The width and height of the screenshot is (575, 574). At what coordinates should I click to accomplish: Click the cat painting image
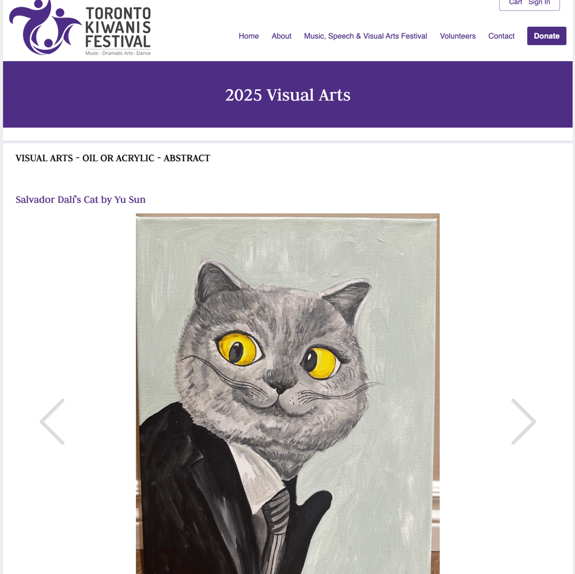(x=287, y=394)
